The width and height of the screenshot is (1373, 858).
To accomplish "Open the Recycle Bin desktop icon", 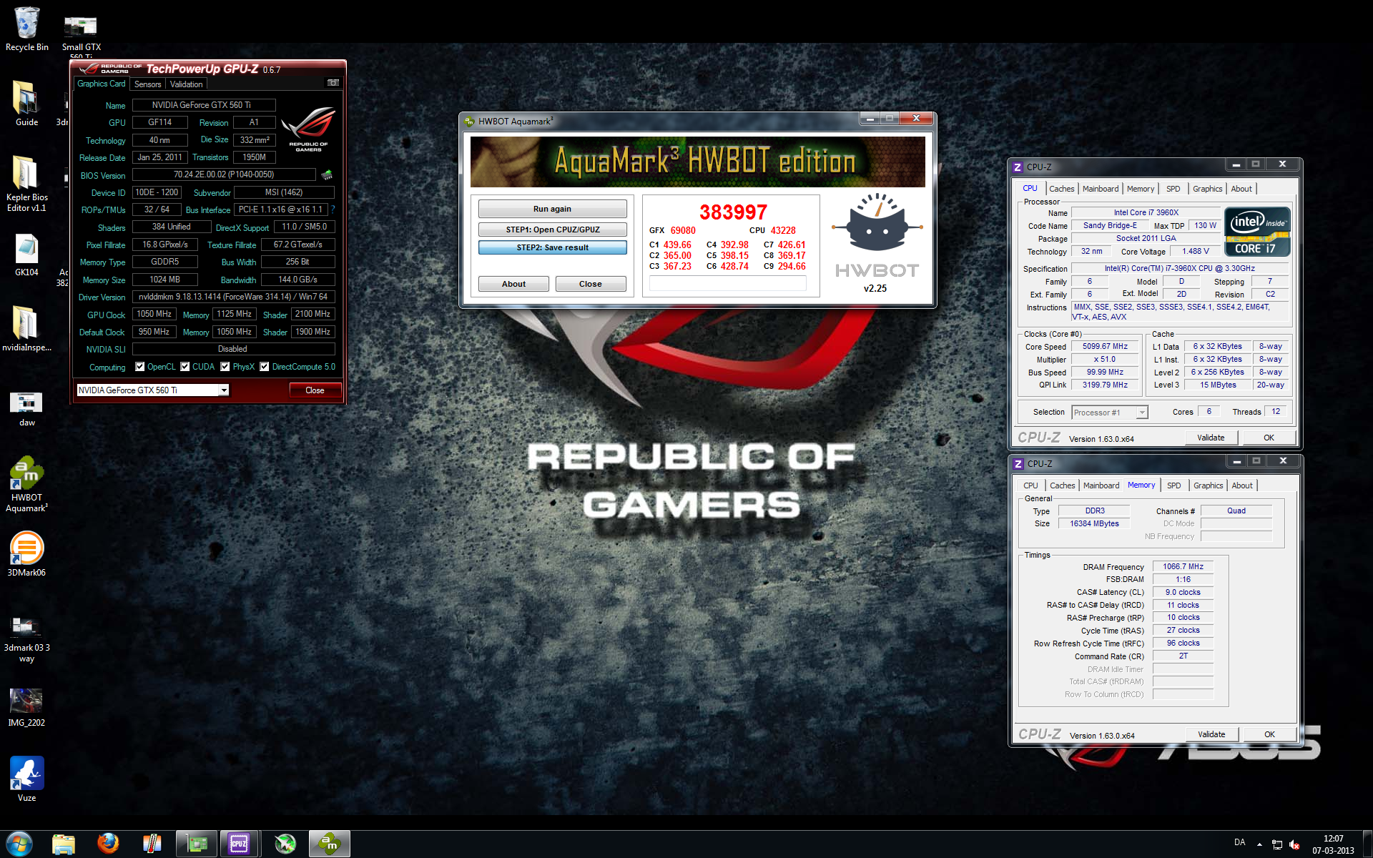I will click(26, 29).
